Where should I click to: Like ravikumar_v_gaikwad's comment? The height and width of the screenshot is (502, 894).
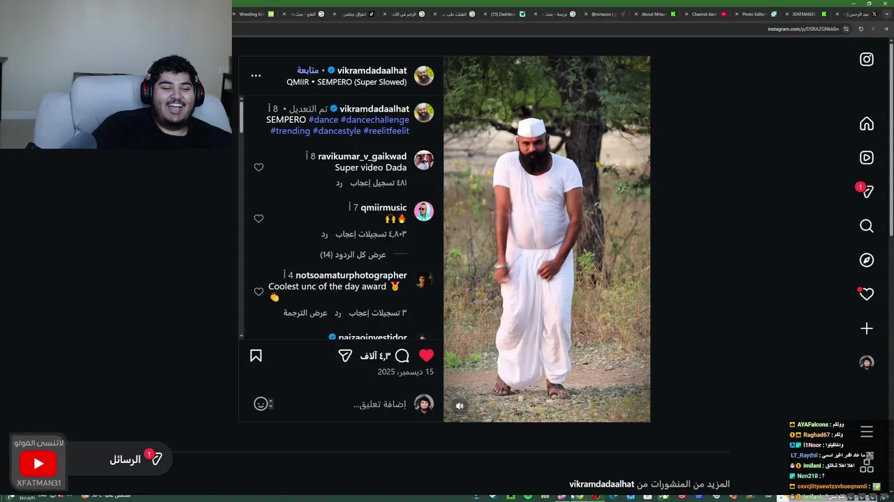coord(258,167)
